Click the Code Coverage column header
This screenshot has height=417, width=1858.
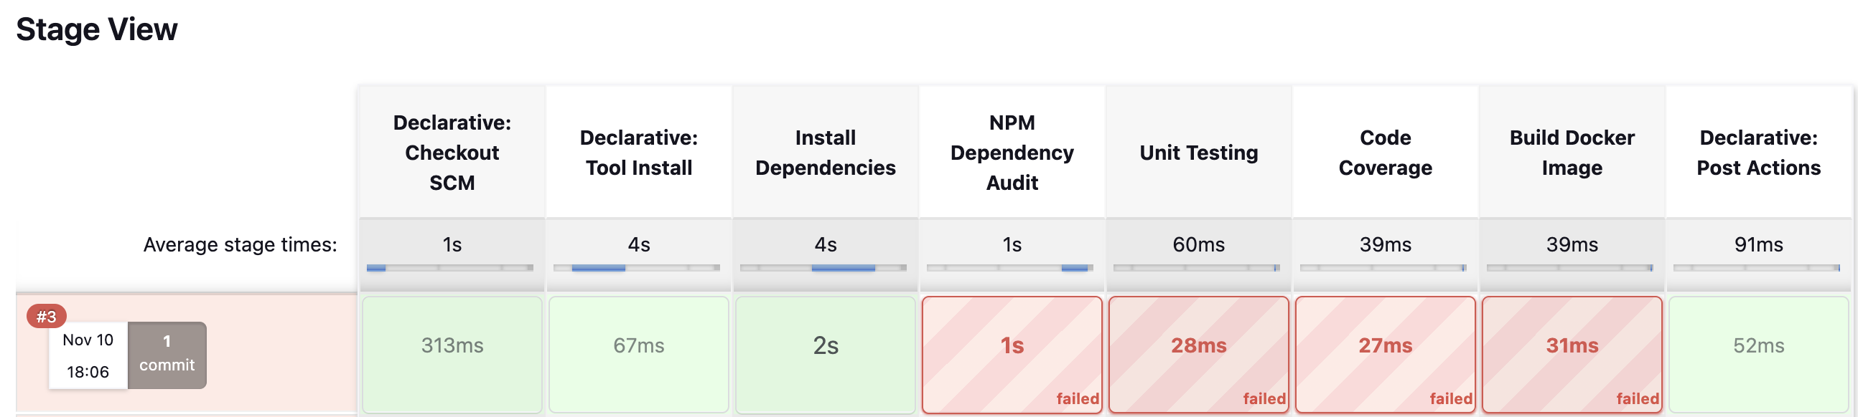pos(1385,152)
